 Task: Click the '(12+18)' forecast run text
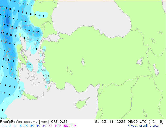coord(156,122)
